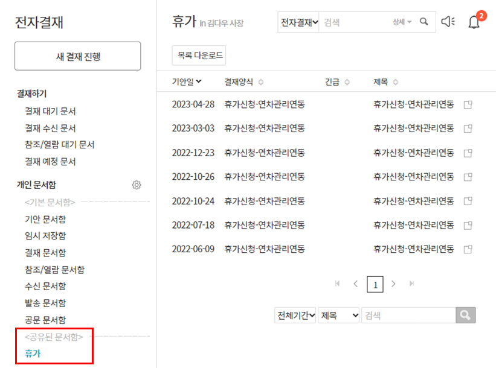Select 결재 대기 문서 in sidebar
The height and width of the screenshot is (368, 496).
click(50, 111)
